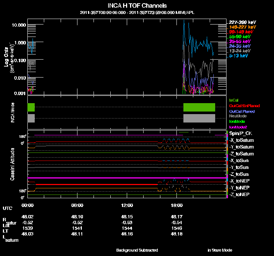Viewport: 274px width, 256px height.
Task: Click the large gray INCA mode bar
Action: 199,118
